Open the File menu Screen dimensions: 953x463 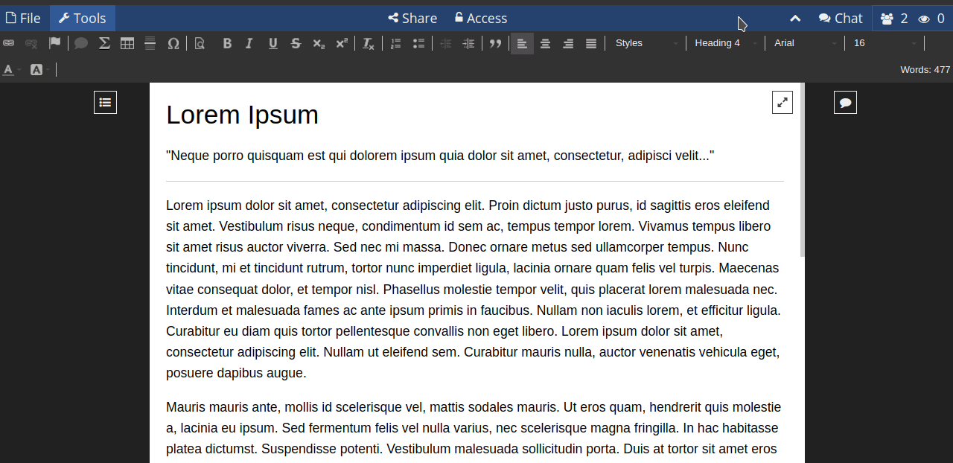coord(24,18)
